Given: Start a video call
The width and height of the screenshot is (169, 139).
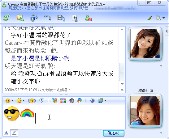Looking at the screenshot, I should (34, 18).
